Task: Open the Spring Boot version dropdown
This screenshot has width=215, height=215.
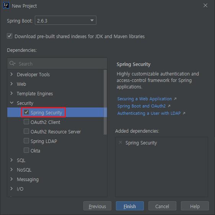Action: tap(65, 21)
